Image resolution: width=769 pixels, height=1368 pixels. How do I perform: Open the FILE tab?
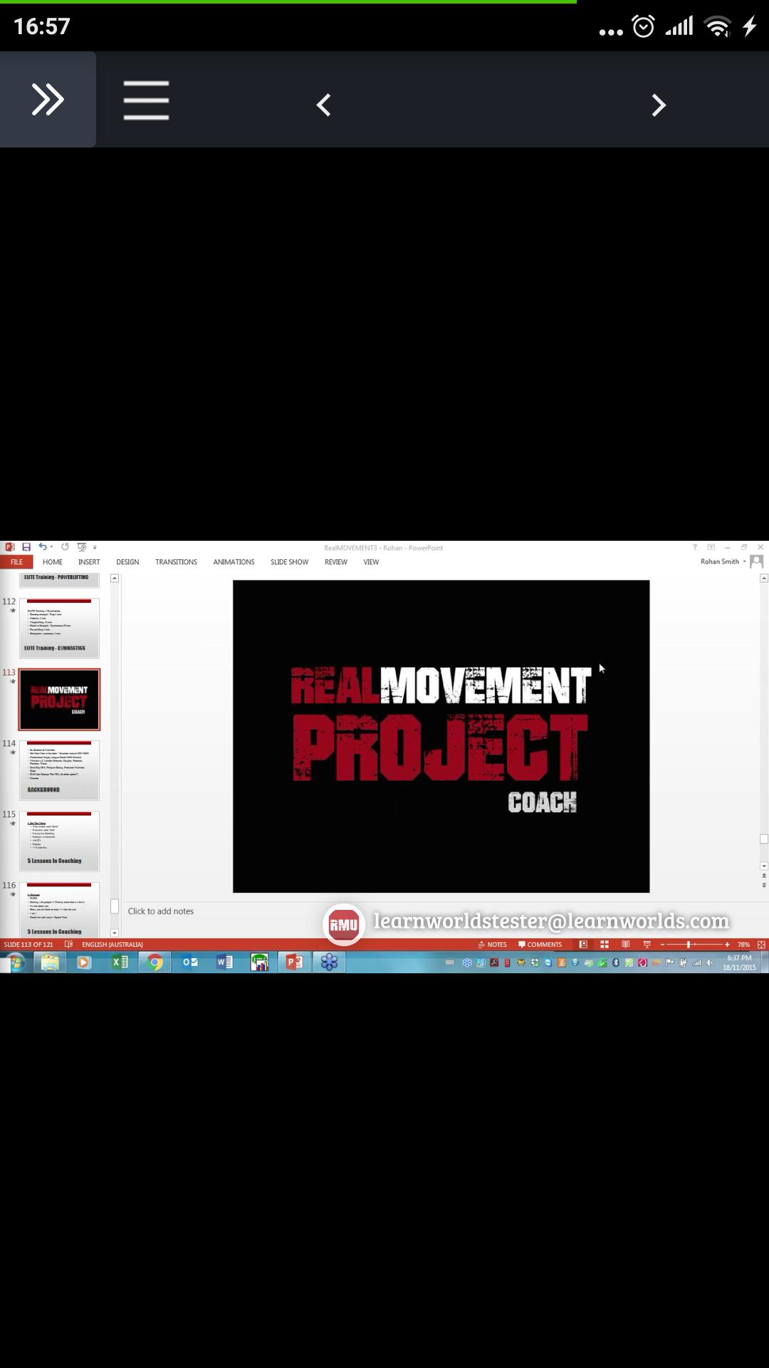[16, 562]
